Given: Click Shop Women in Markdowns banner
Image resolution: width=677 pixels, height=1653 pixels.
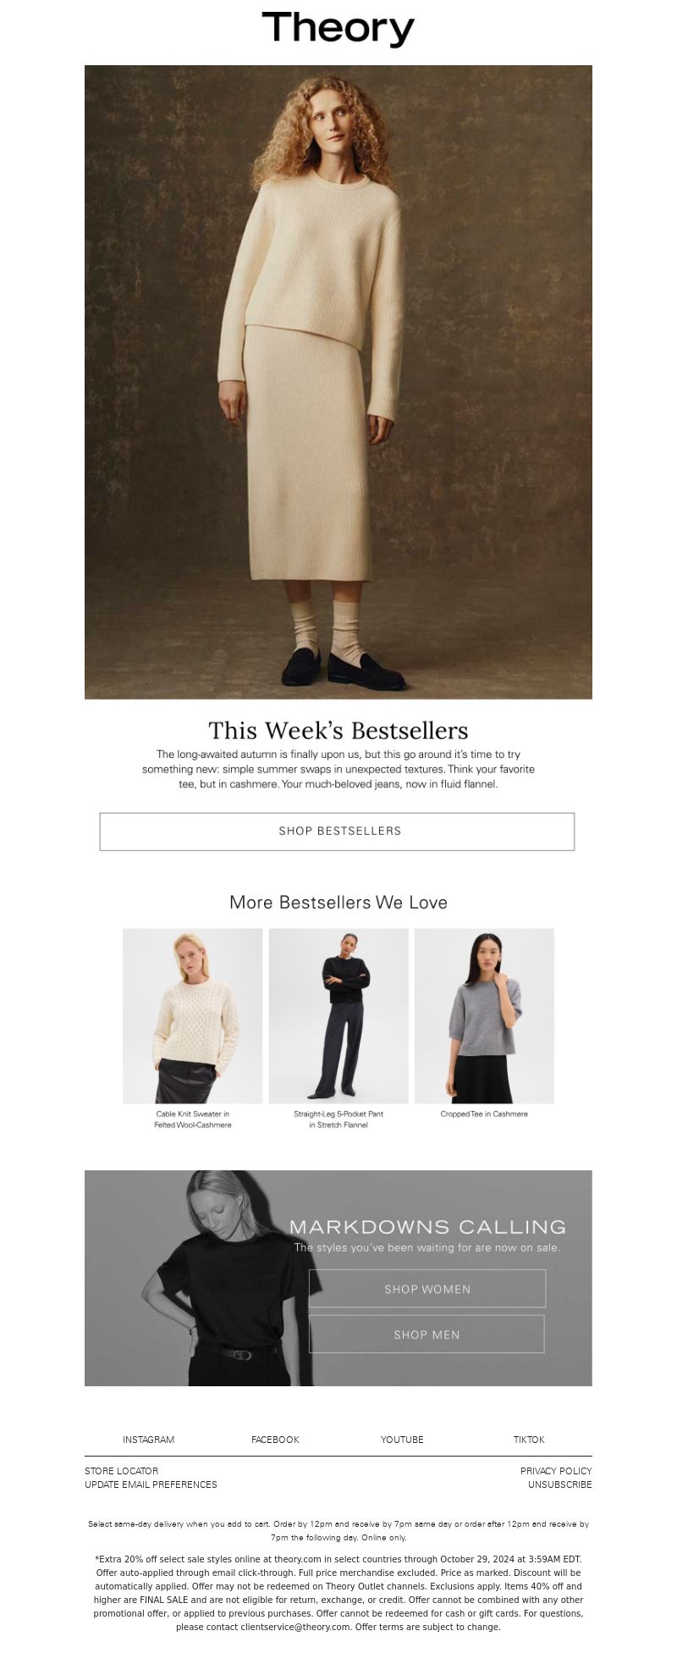Looking at the screenshot, I should pyautogui.click(x=427, y=1289).
